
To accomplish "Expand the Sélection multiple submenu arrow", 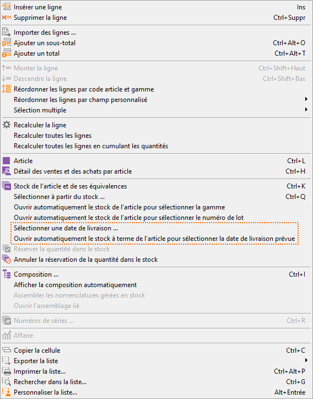I will (x=306, y=110).
